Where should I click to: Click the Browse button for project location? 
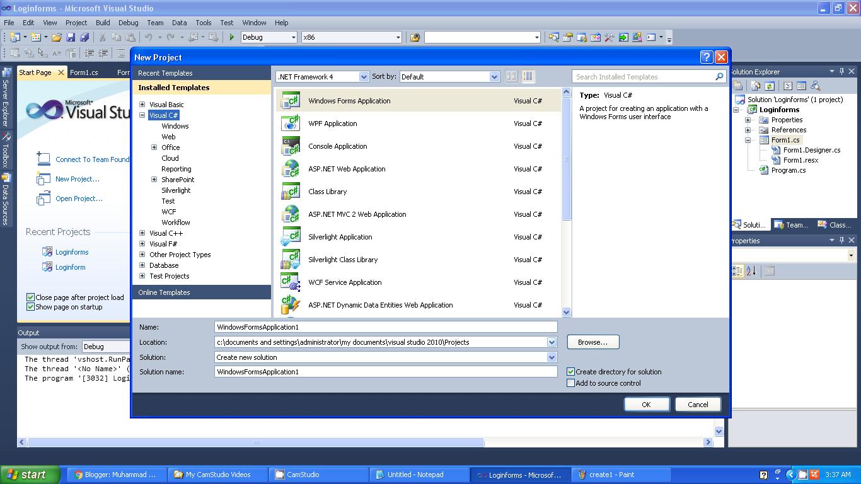592,342
